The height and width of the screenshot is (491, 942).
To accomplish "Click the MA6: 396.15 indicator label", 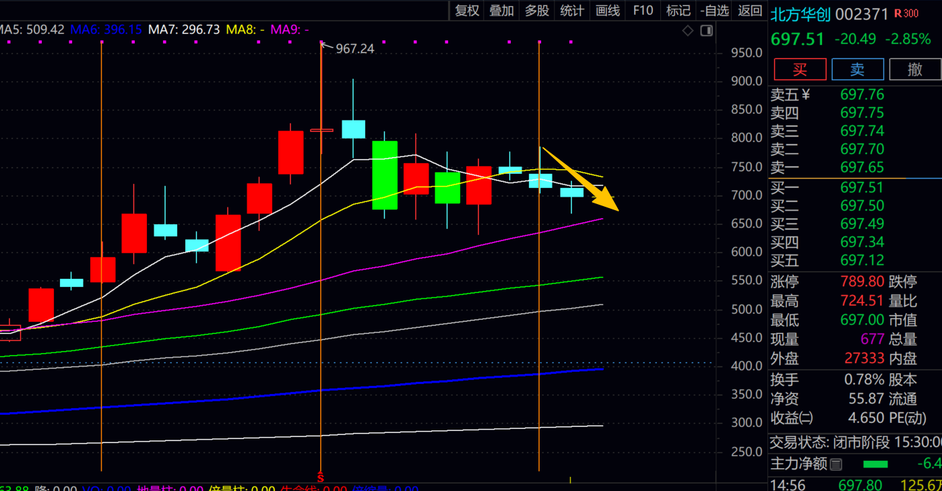I will point(106,30).
